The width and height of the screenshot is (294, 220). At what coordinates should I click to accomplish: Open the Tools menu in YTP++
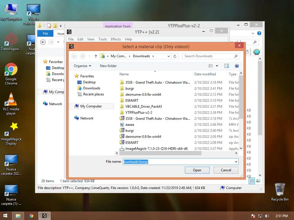pyautogui.click(x=102, y=39)
